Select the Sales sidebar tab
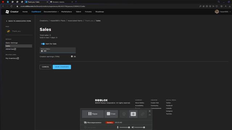Viewport: 232px width, 130px height. click(18, 46)
